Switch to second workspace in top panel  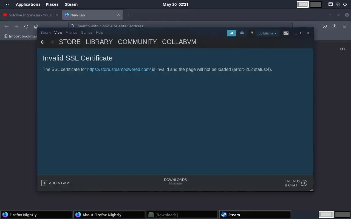coord(316,4)
